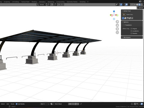
Task: Toggle the camera view button
Action: click(117, 29)
